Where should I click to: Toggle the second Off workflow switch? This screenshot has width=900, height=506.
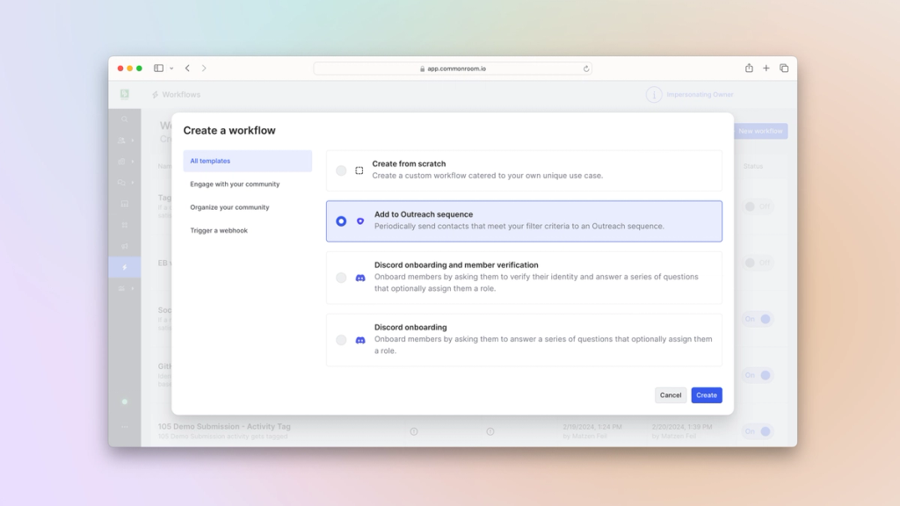point(758,263)
